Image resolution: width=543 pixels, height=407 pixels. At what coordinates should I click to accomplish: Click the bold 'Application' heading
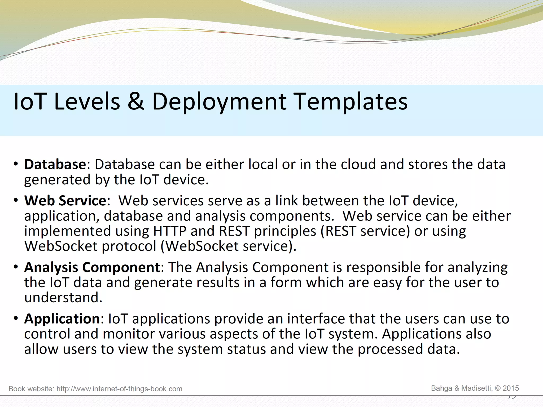[x=62, y=318]
